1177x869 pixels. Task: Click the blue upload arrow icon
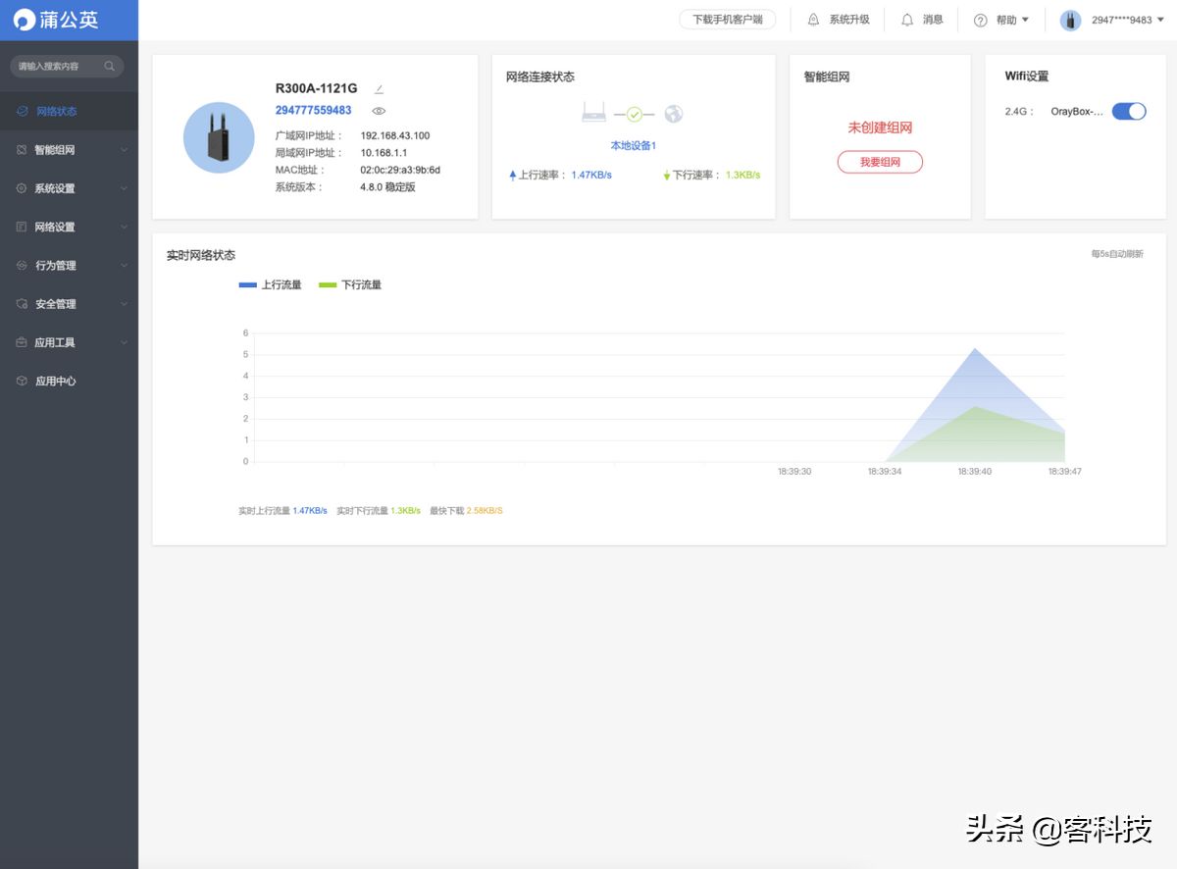[x=512, y=176]
